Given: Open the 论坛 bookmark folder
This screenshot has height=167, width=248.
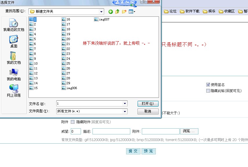Looking at the screenshot, I should pos(170,12).
